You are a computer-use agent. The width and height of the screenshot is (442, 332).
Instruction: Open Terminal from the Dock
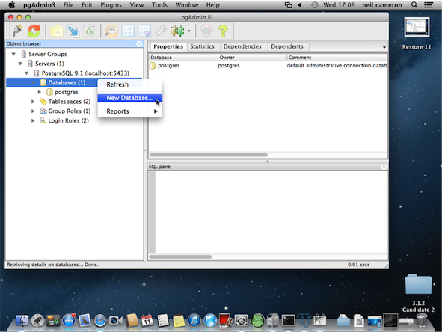(288, 321)
